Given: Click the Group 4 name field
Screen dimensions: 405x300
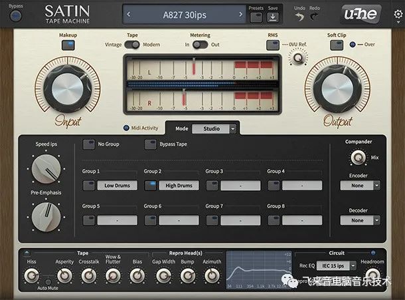Looking at the screenshot, I should 302,186.
